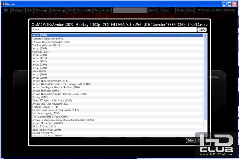Select 'The Burning Earth (2007)' row
This screenshot has width=239, height=159.
click(x=117, y=84)
